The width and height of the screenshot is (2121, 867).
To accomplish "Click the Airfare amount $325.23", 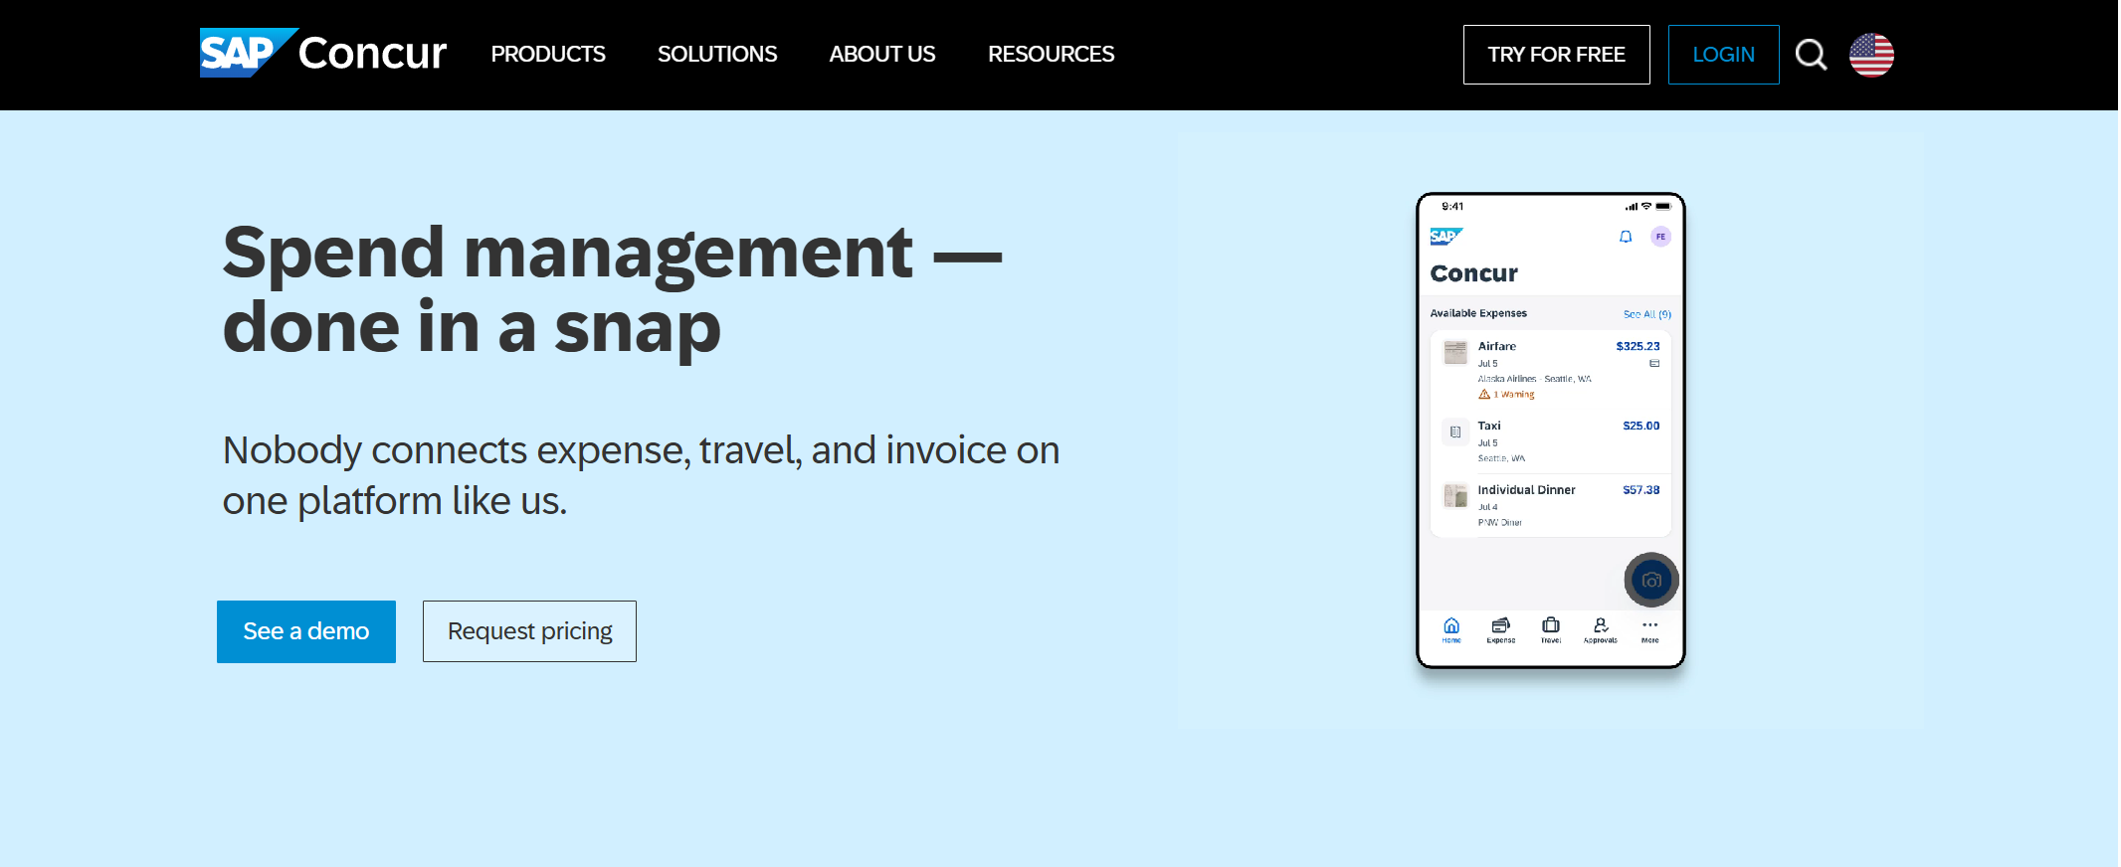I will pyautogui.click(x=1638, y=346).
